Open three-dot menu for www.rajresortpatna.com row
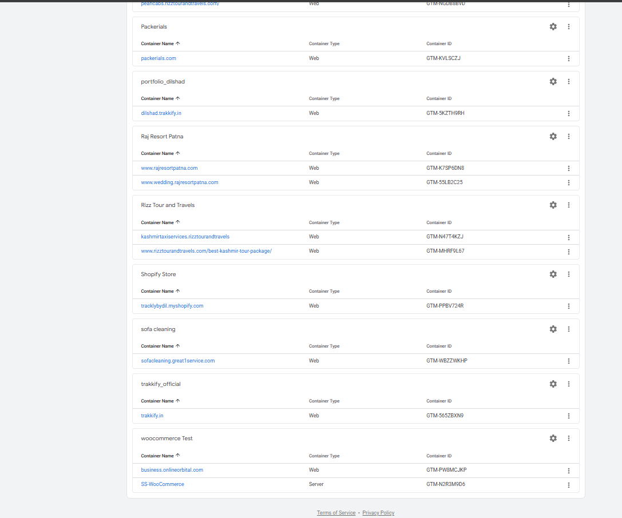Image resolution: width=622 pixels, height=518 pixels. 568,169
